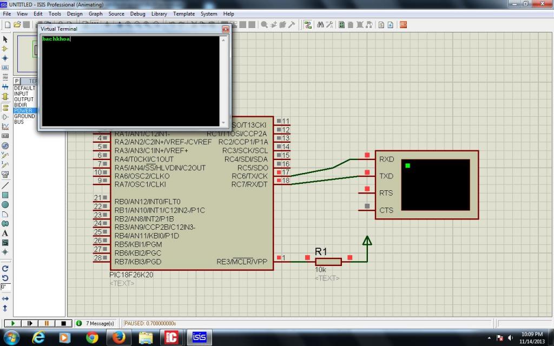
Task: Close the Virtual Terminal window
Action: point(225,29)
